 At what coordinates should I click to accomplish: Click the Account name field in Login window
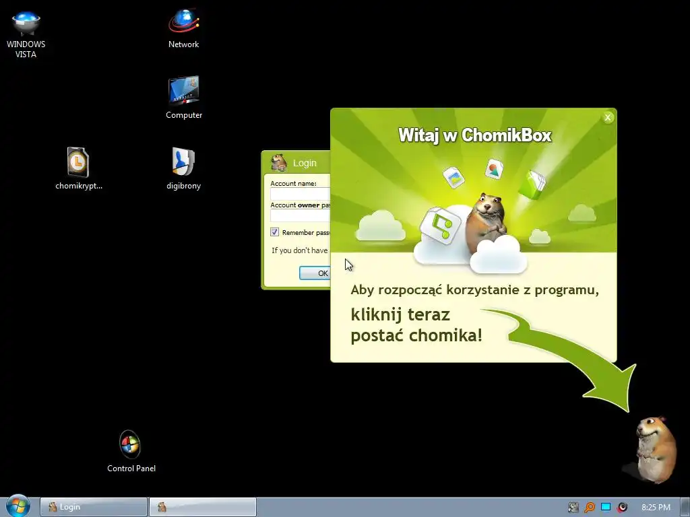(300, 194)
